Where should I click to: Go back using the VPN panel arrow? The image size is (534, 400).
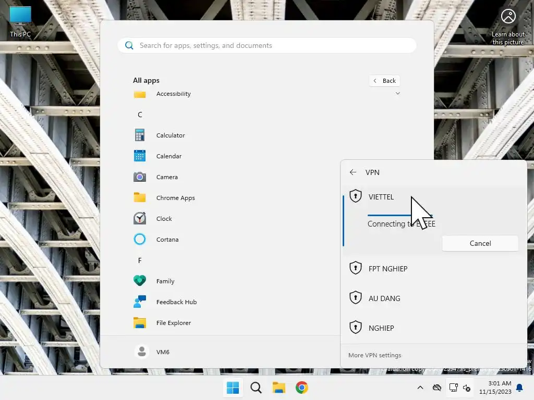pyautogui.click(x=353, y=172)
